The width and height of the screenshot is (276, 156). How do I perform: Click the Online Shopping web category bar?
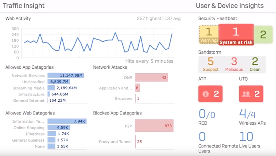(x=57, y=128)
